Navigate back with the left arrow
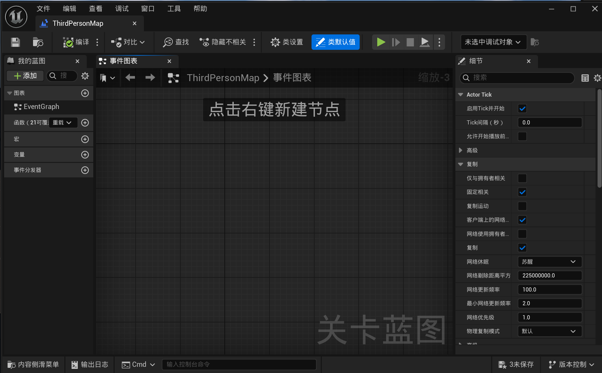The height and width of the screenshot is (373, 602). [130, 78]
